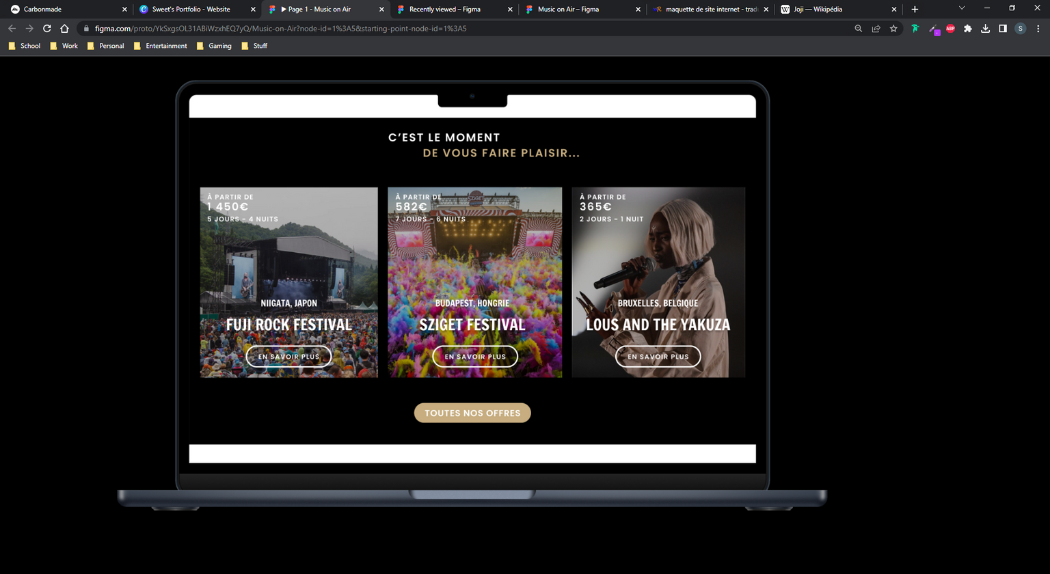Click the 582€ price text
This screenshot has width=1050, height=574.
(x=412, y=206)
